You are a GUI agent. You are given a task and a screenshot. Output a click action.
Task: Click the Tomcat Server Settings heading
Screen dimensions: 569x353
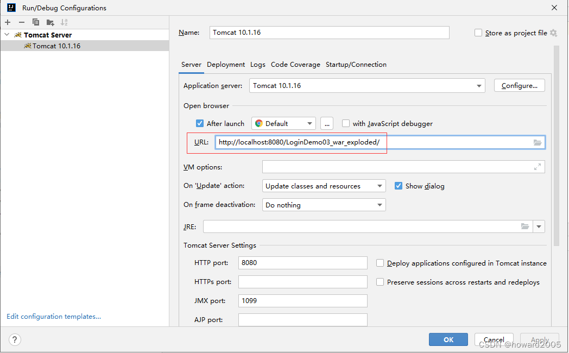[x=219, y=245]
